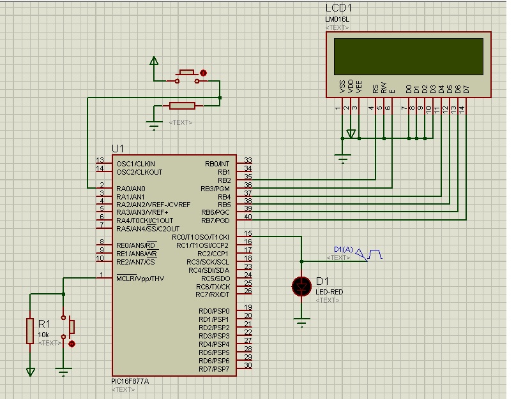
Task: Click the LM016L model label under LCD1
Action: (337, 20)
